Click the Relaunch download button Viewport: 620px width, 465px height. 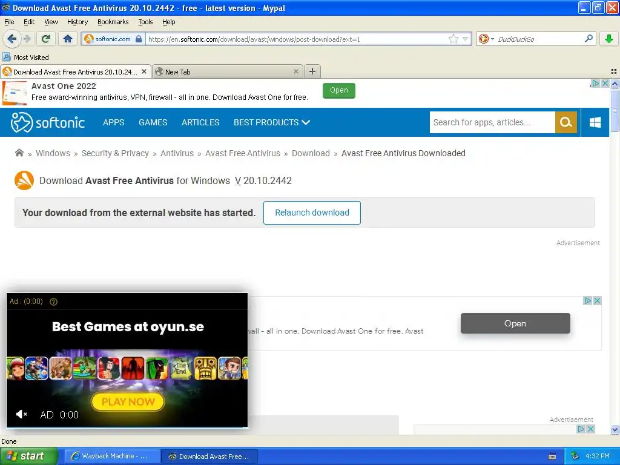[x=312, y=213]
